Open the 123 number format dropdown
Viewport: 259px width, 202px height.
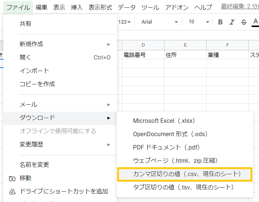pyautogui.click(x=125, y=22)
